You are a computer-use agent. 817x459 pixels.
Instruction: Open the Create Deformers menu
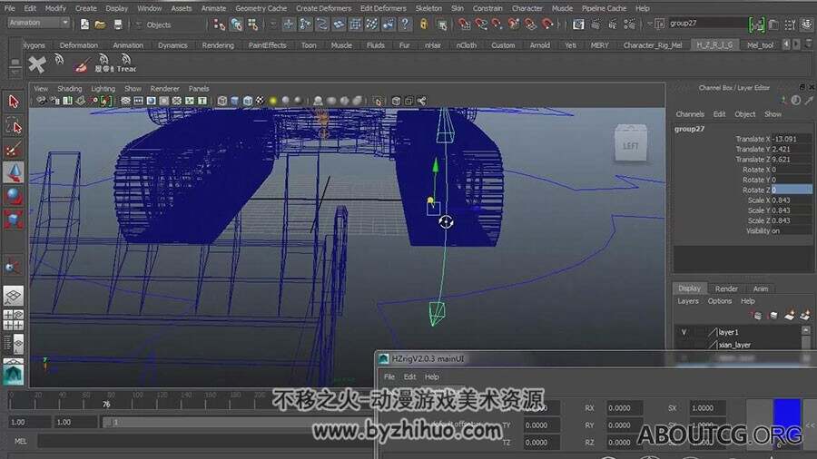[x=323, y=8]
